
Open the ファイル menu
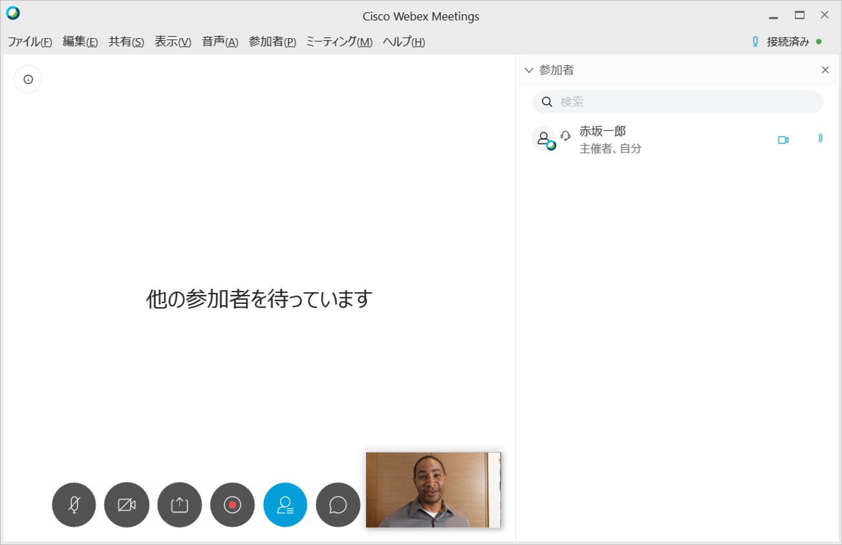pyautogui.click(x=30, y=42)
